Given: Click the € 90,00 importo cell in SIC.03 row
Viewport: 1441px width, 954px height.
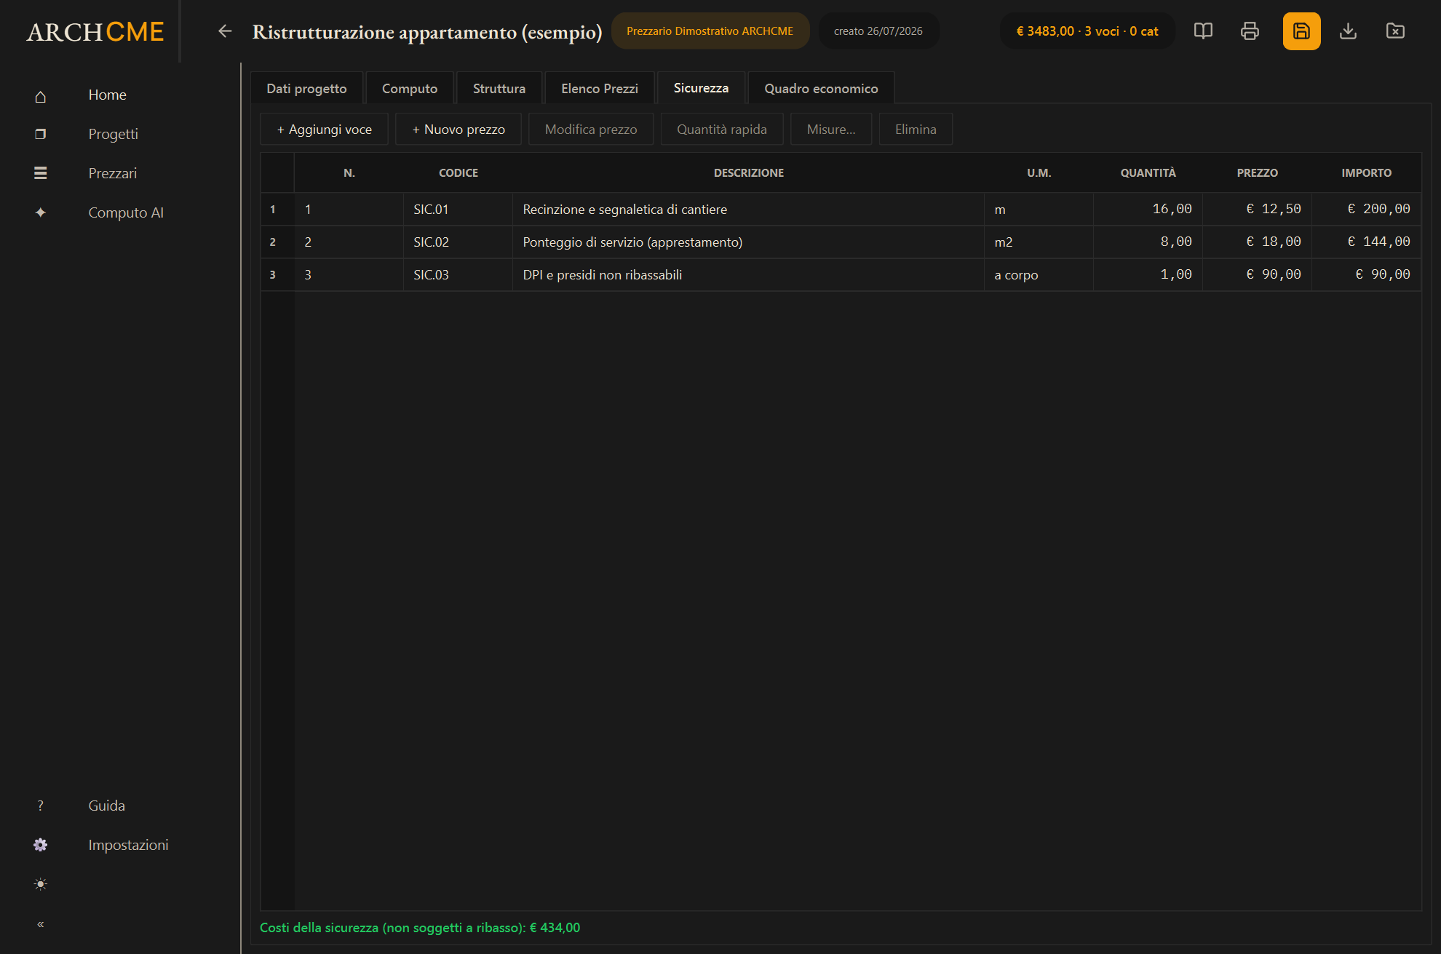Looking at the screenshot, I should pyautogui.click(x=1366, y=275).
